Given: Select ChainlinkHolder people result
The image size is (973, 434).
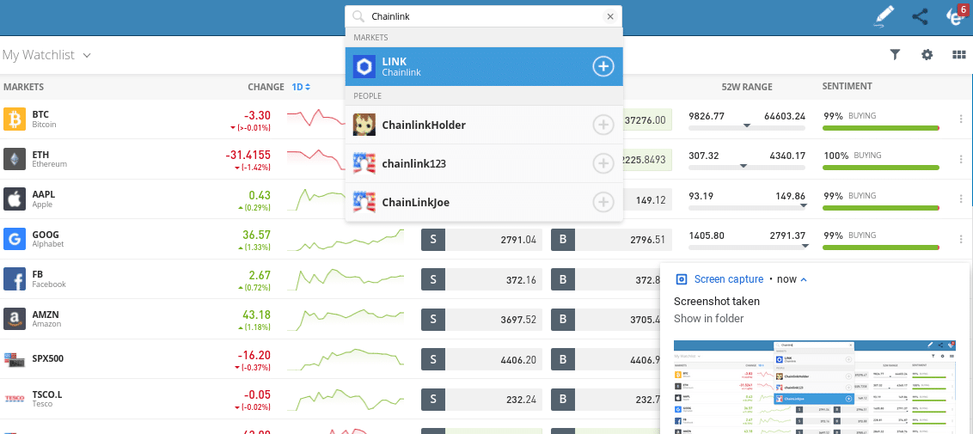Looking at the screenshot, I should pyautogui.click(x=484, y=125).
